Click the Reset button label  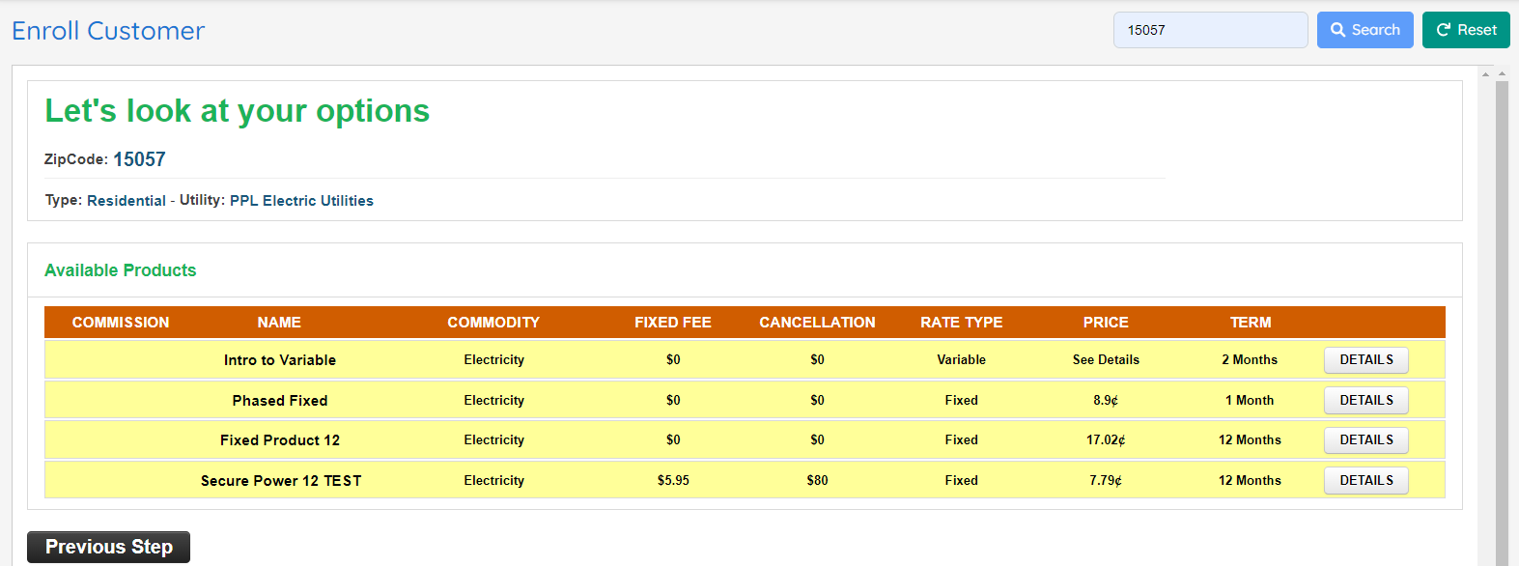pyautogui.click(x=1477, y=30)
